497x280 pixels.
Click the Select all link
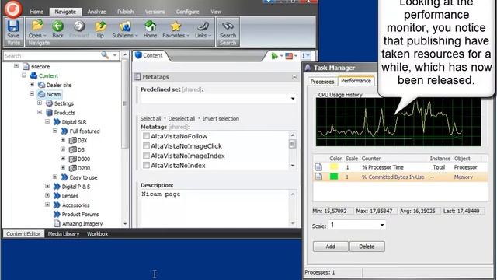coord(151,118)
